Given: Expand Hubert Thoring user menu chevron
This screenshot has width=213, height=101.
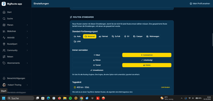Looking at the screenshot, I should point(27,85).
